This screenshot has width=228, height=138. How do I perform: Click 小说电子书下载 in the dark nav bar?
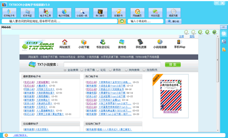(x=49, y=57)
